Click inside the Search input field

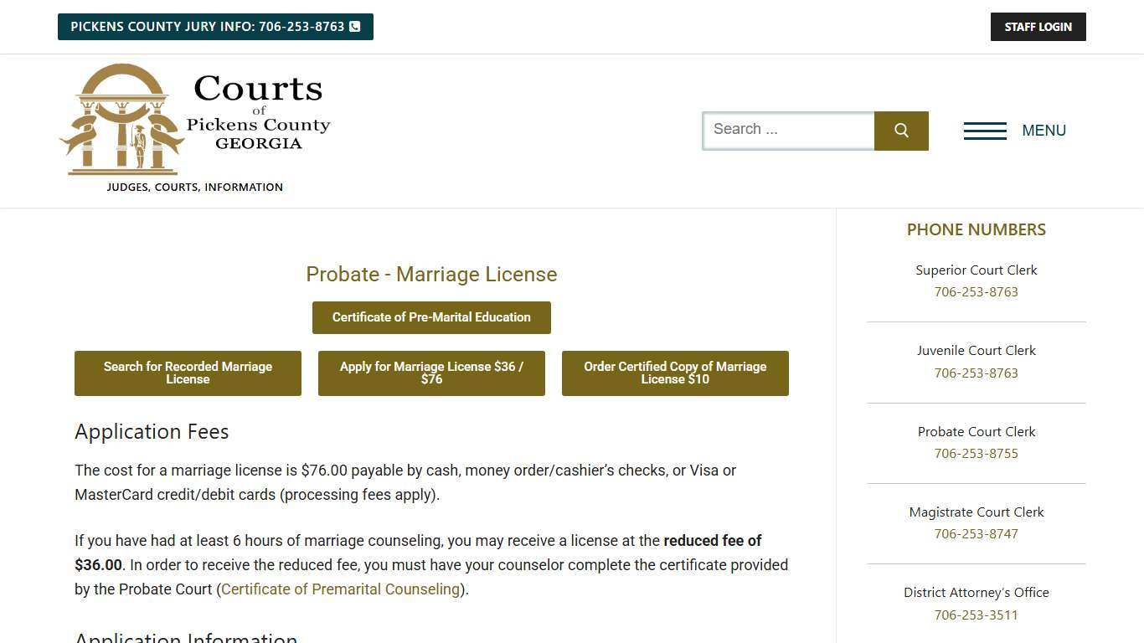point(787,130)
